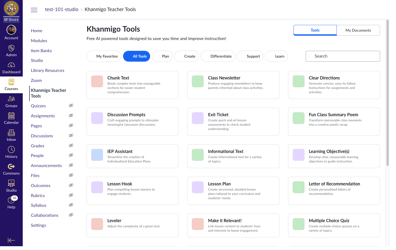
Task: Select the All Tools filter
Action: click(x=137, y=56)
